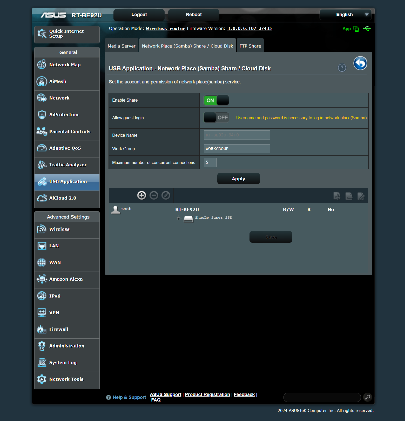Click the Reboot button
This screenshot has width=405, height=421.
(194, 15)
